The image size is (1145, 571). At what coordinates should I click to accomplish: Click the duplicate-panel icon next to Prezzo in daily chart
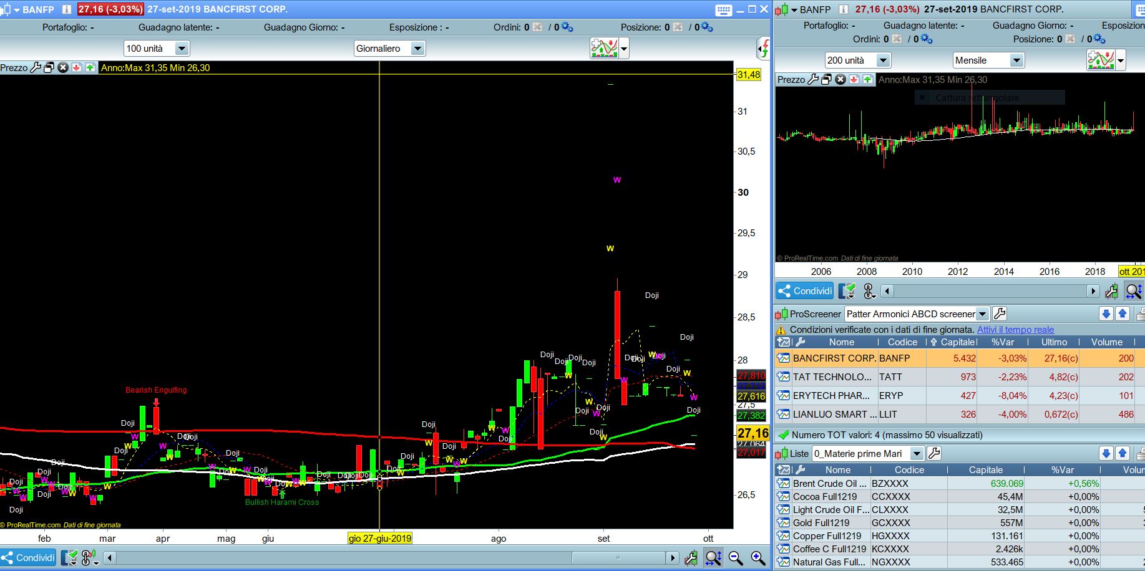coord(49,67)
